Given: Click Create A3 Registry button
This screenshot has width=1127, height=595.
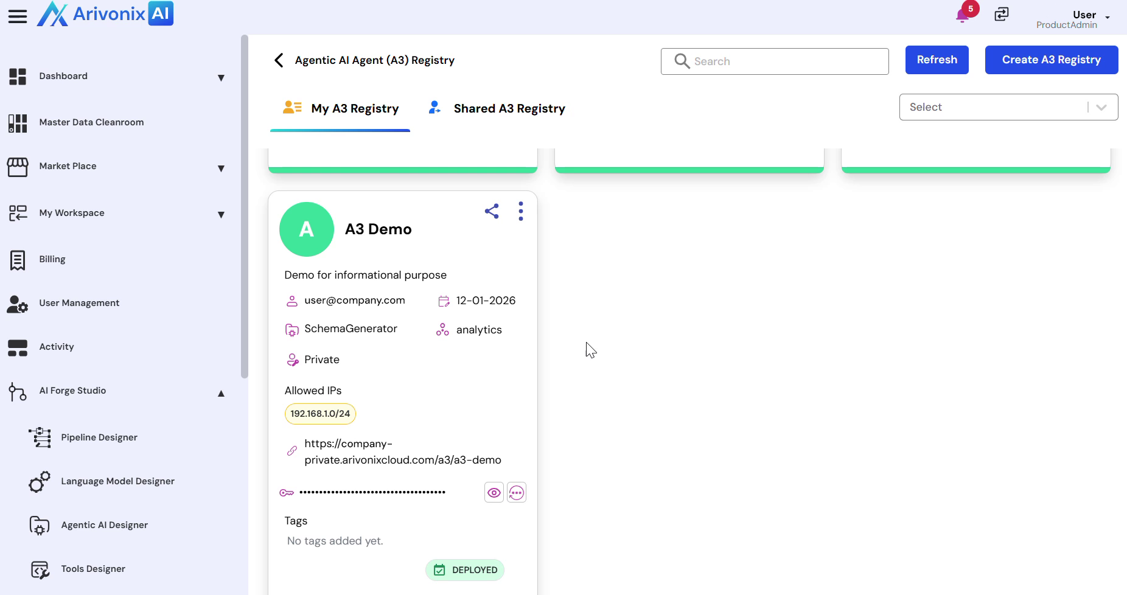Looking at the screenshot, I should [1051, 60].
